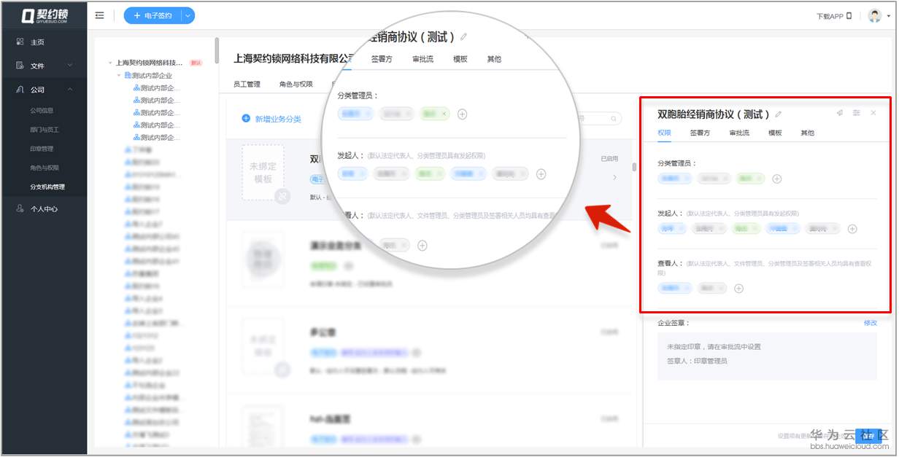This screenshot has height=457, width=899.
Task: Close the right panel with the X icon
Action: [873, 113]
